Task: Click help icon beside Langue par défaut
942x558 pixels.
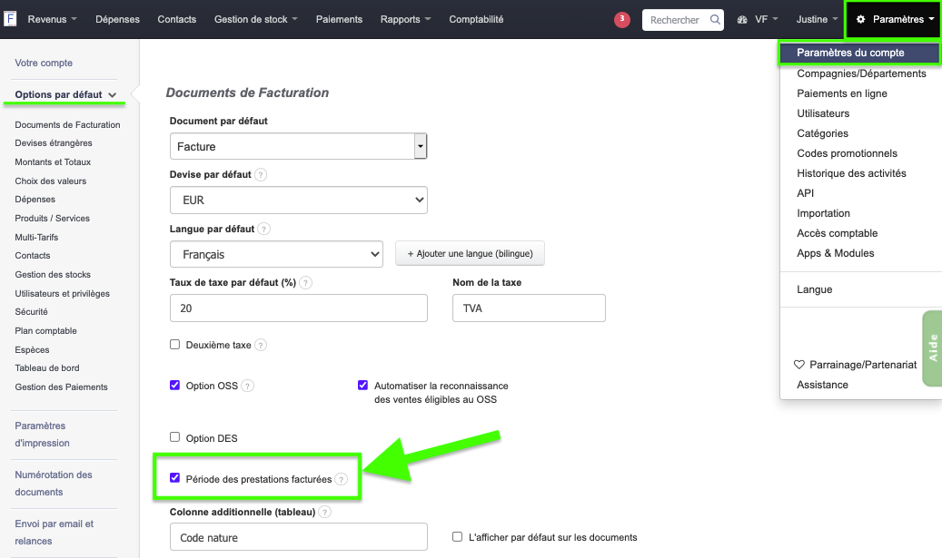Action: (x=264, y=230)
